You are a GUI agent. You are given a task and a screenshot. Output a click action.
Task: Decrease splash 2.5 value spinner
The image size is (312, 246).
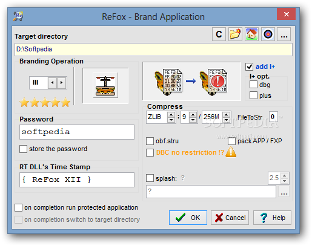point(285,181)
